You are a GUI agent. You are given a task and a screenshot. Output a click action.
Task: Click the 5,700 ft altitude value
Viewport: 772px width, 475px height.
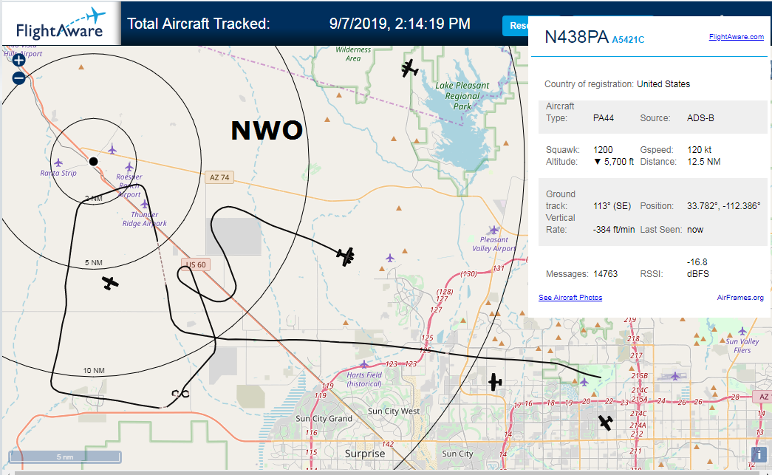point(614,162)
